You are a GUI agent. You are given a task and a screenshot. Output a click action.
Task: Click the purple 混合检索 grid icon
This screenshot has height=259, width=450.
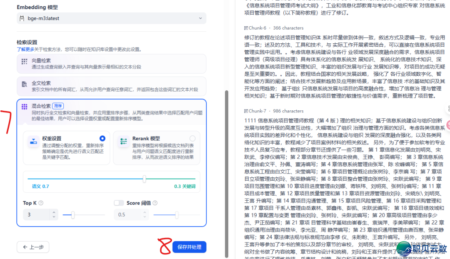point(24,106)
